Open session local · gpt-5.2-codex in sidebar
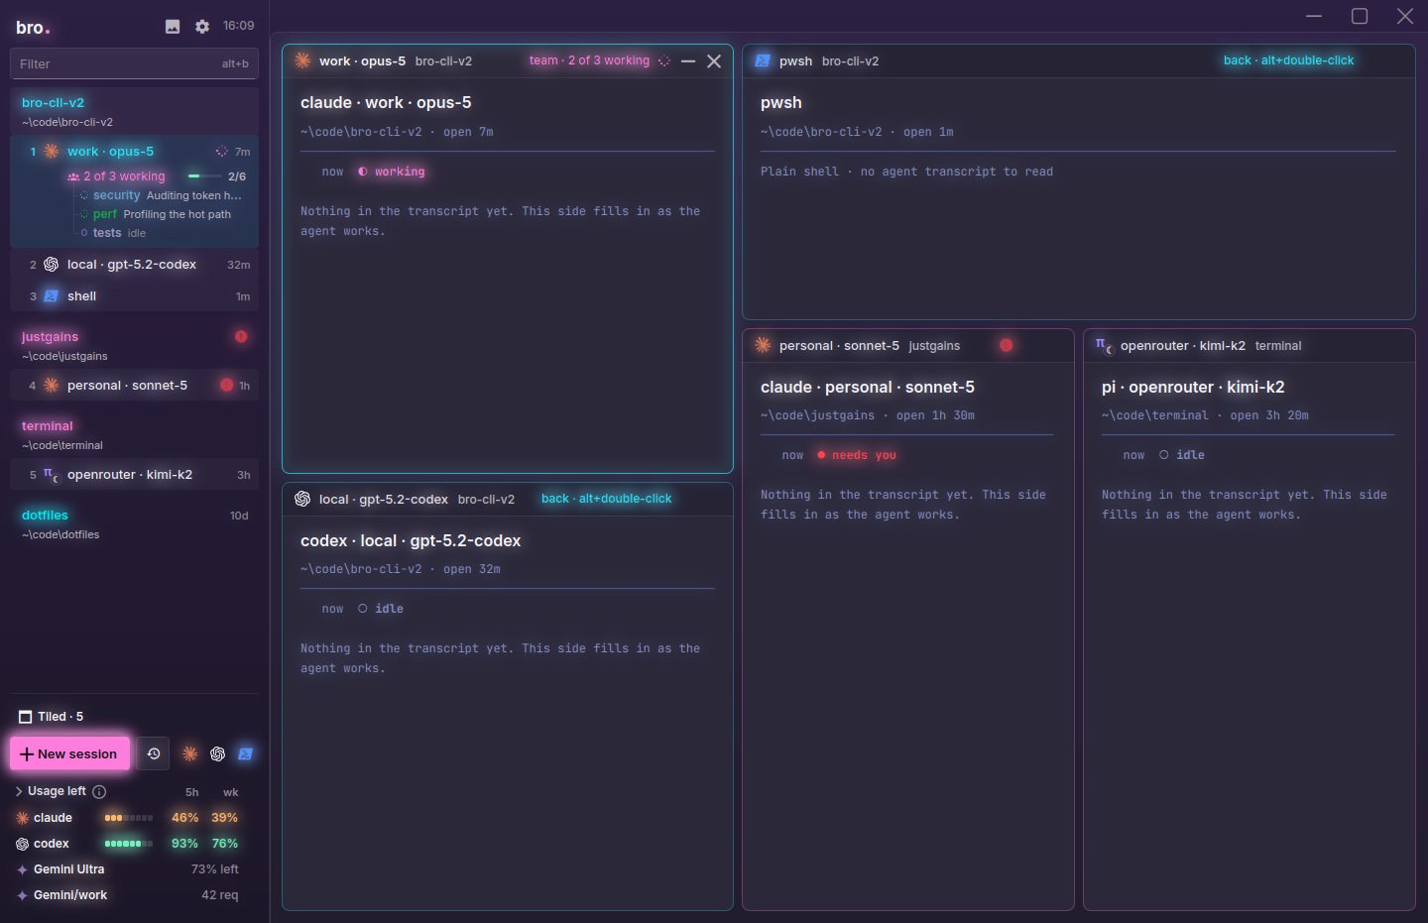This screenshot has width=1428, height=923. click(134, 265)
